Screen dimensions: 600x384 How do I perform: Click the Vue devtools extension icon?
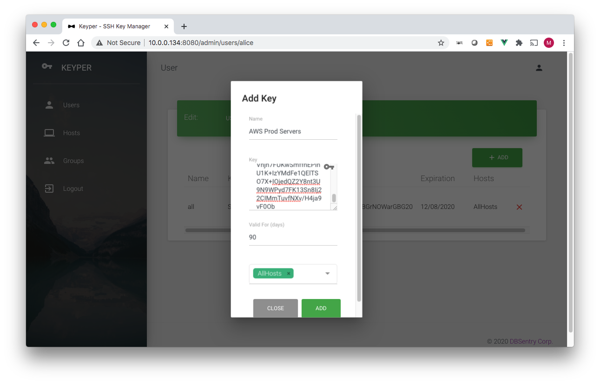pos(504,43)
